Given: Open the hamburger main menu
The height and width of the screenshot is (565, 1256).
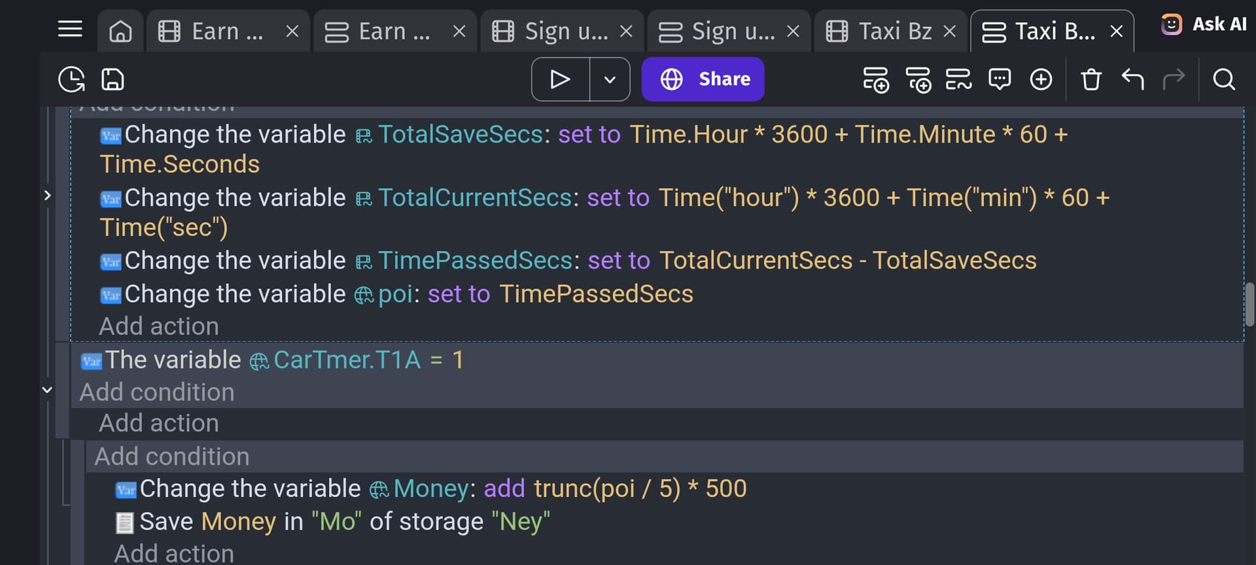Looking at the screenshot, I should click(x=70, y=29).
